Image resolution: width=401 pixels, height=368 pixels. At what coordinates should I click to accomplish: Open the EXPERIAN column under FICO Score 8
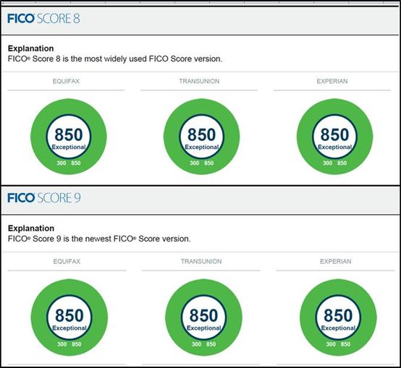[x=332, y=81]
